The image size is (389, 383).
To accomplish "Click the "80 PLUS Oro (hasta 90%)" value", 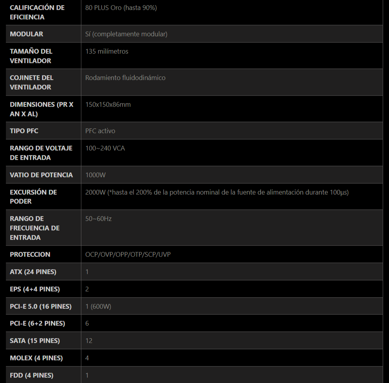I will 121,7.
